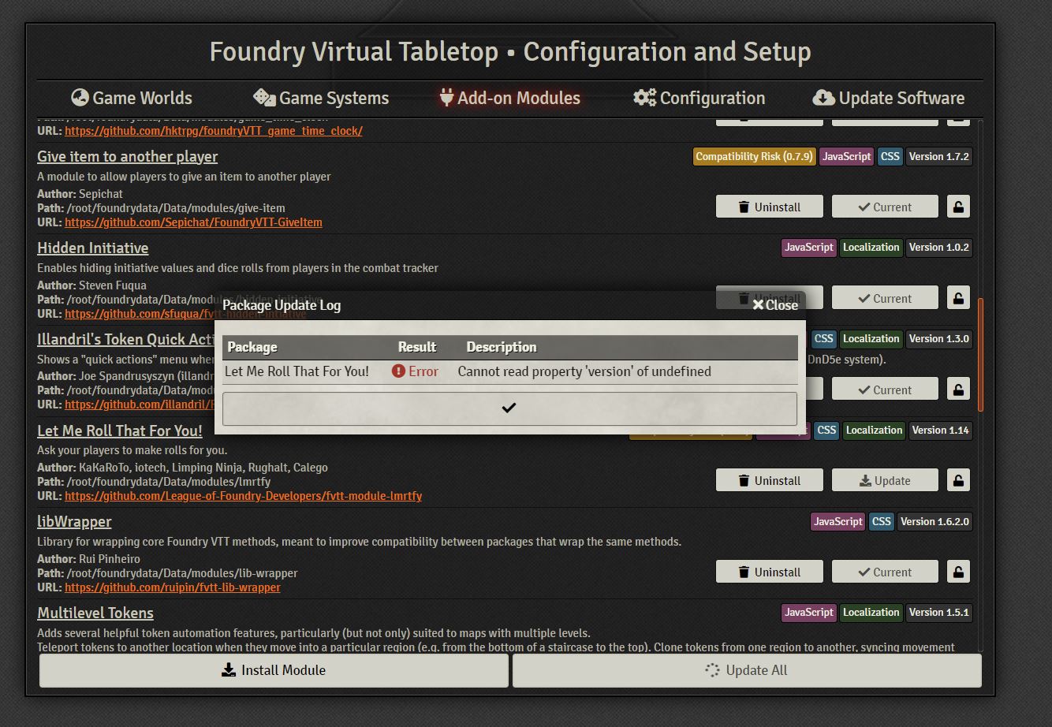Open the libWrapper GitHub repository link
The height and width of the screenshot is (727, 1052).
[173, 587]
